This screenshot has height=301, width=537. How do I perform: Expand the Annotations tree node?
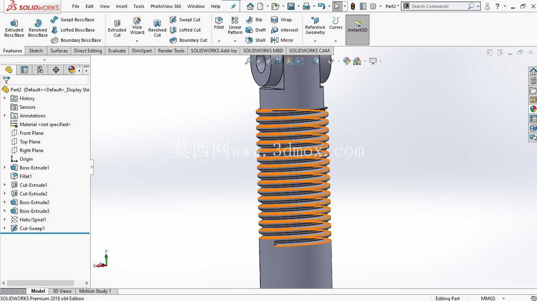coord(5,116)
